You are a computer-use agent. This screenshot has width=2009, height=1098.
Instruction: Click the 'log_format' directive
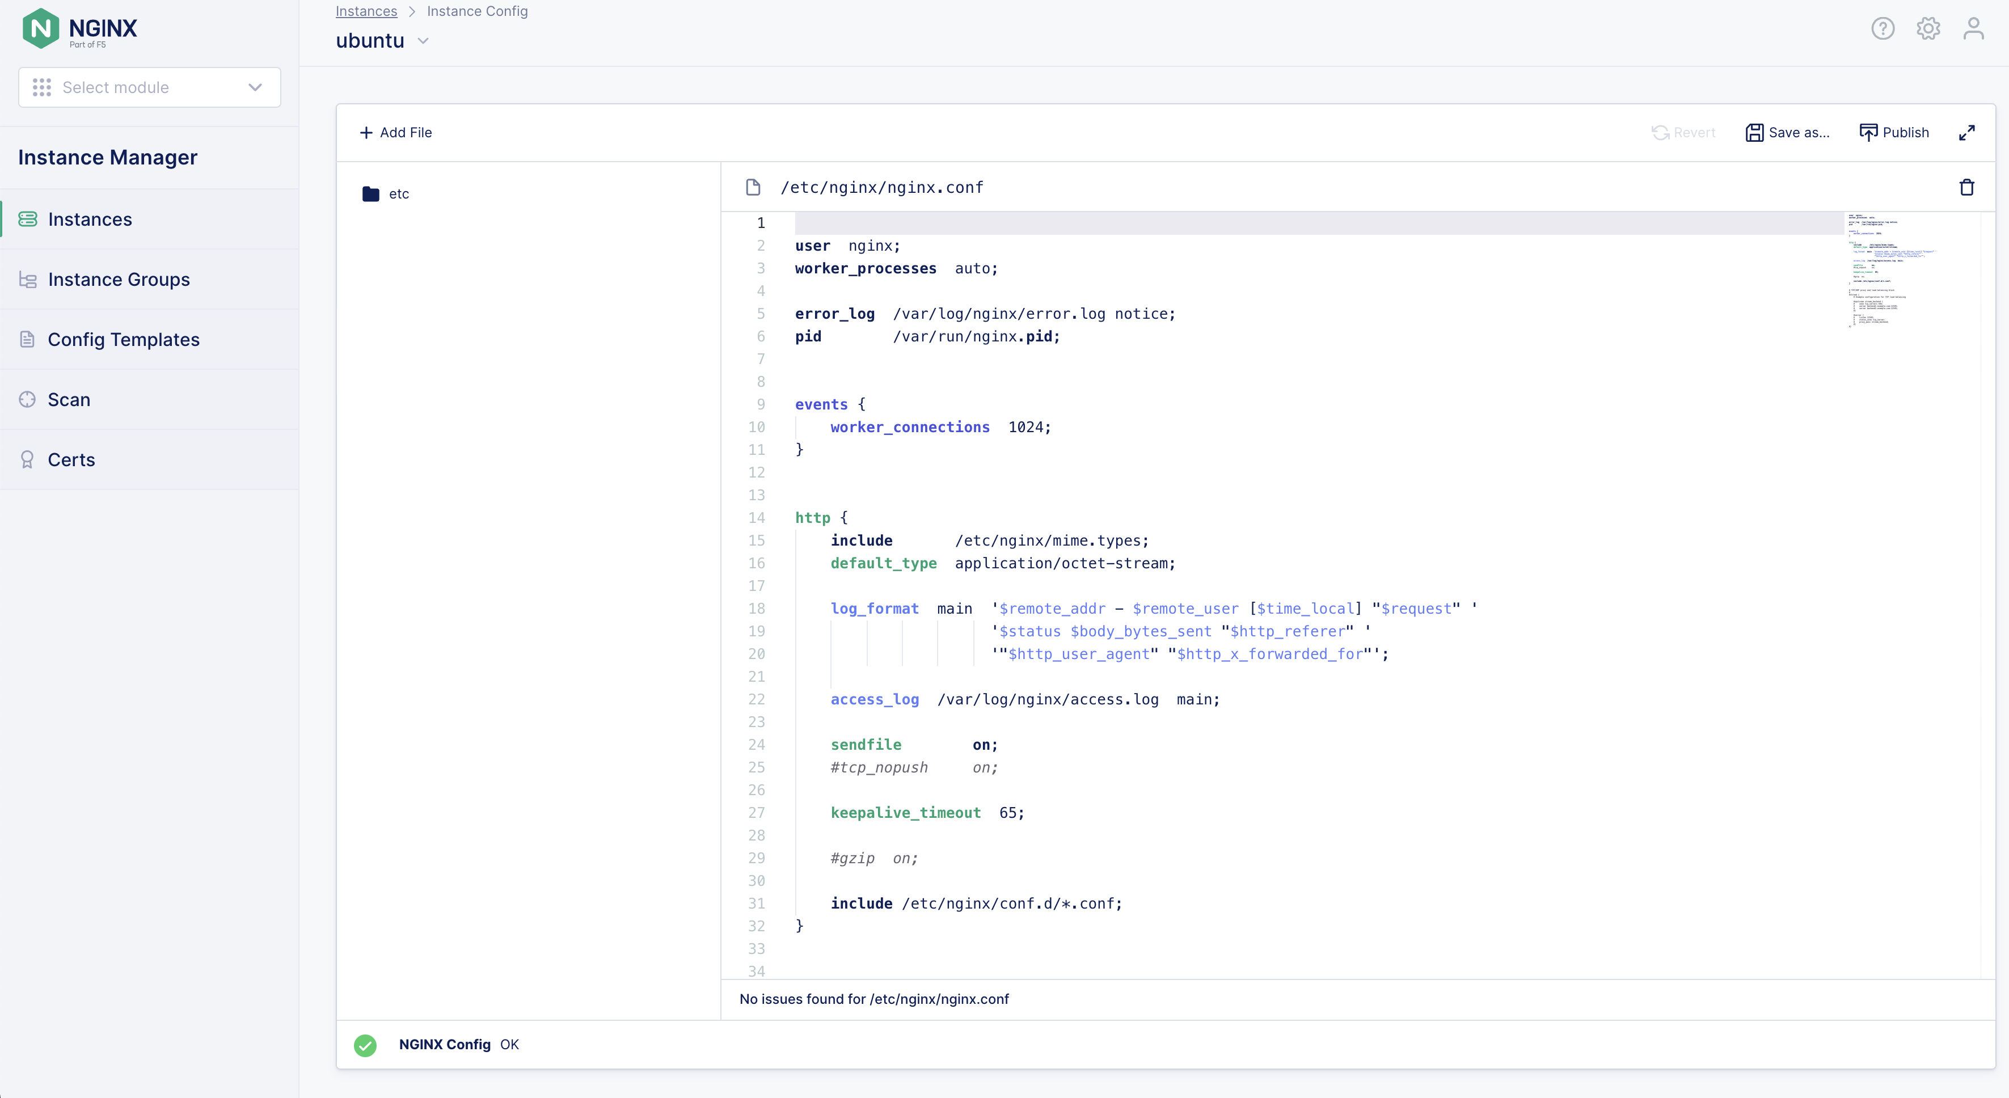point(874,608)
